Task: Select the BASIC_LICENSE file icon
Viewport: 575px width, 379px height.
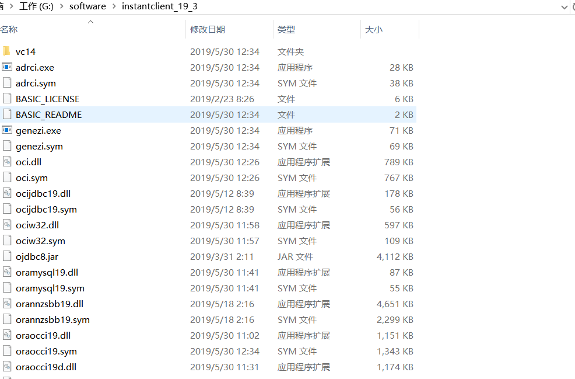Action: pos(7,99)
